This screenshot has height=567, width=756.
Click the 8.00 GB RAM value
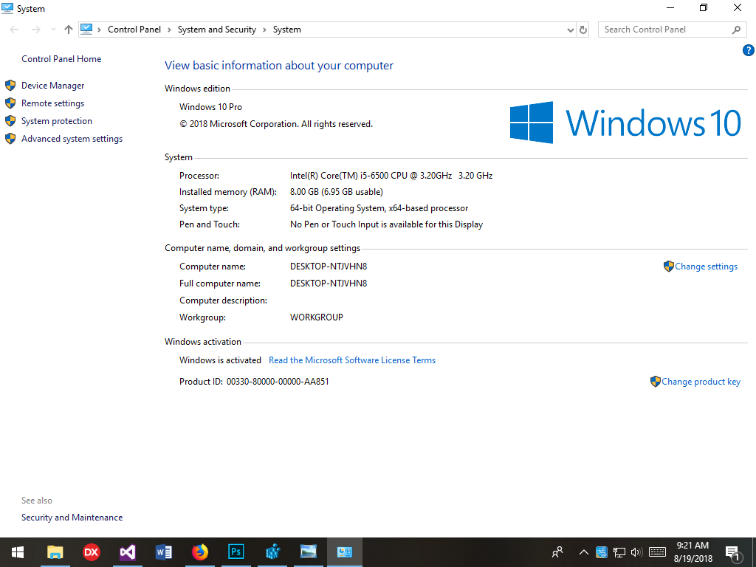click(x=337, y=192)
